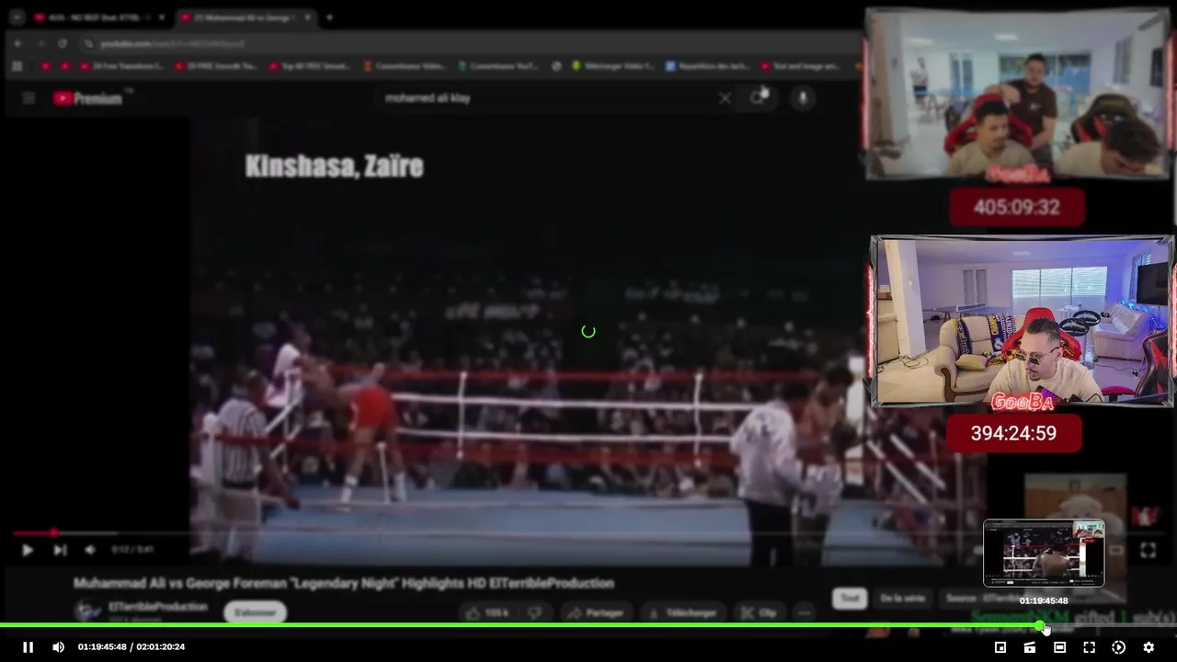Click the lower GooBA webcam overlay
Viewport: 1177px width, 662px height.
point(1023,321)
